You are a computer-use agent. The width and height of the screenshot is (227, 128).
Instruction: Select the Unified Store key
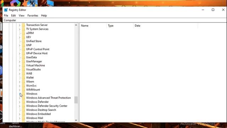point(34,41)
